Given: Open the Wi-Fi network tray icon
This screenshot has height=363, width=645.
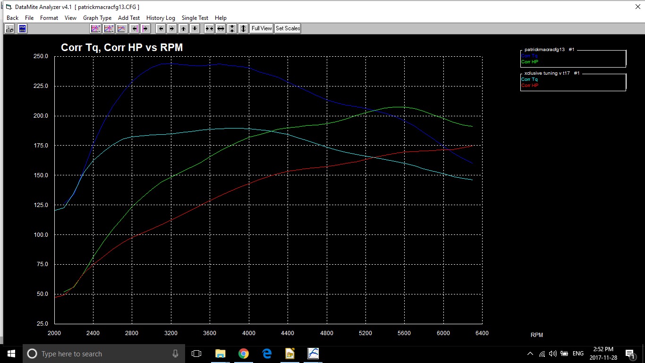Looking at the screenshot, I should coord(542,354).
